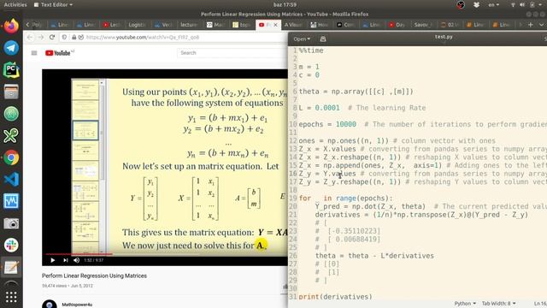Open the 'en' keyboard layout dropdown
Viewport: 547px width, 308px height.
point(493,4)
